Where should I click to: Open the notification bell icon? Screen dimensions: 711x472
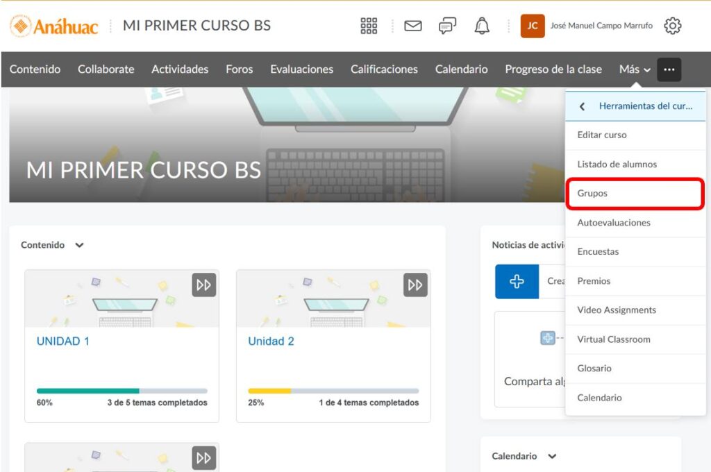coord(482,26)
